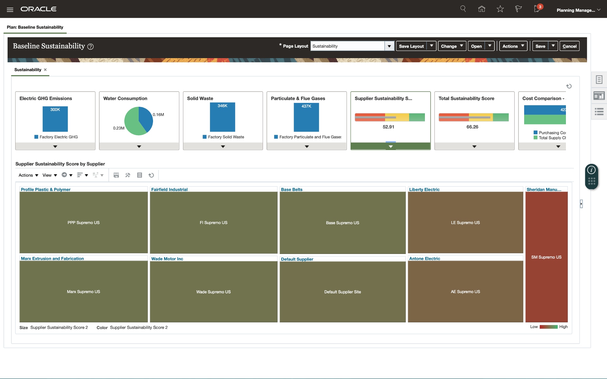Open the Profile Plastic & Polymer link

[x=46, y=189]
